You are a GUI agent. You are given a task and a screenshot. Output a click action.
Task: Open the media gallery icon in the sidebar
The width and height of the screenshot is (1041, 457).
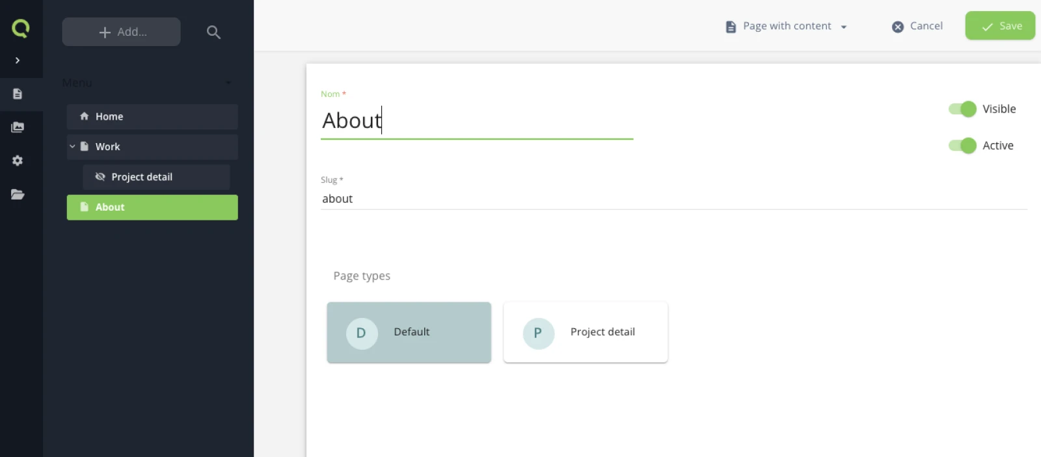point(18,127)
